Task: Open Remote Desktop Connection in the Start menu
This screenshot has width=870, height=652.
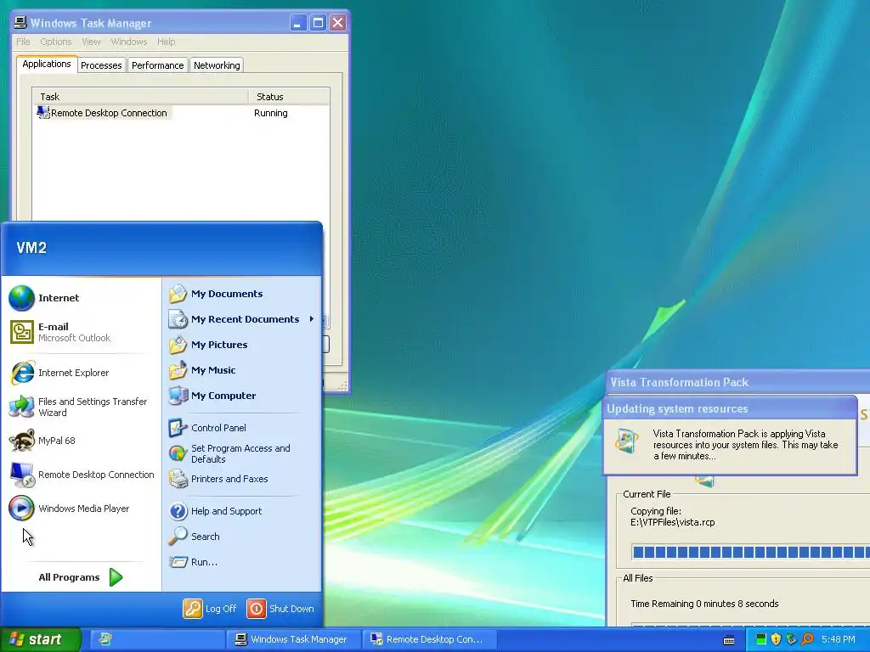Action: (82, 475)
